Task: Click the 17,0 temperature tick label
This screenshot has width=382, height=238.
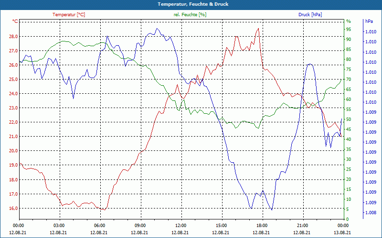Action: coord(13,194)
